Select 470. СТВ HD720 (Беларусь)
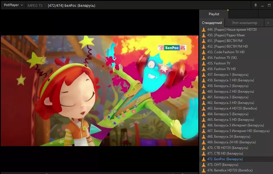This screenshot has height=174, width=273. (236, 148)
